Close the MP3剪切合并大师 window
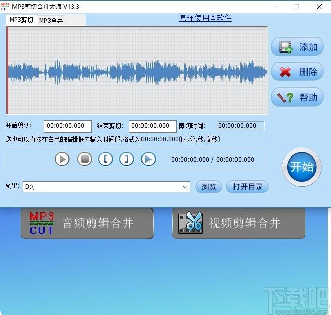The height and width of the screenshot is (315, 331). [x=319, y=7]
